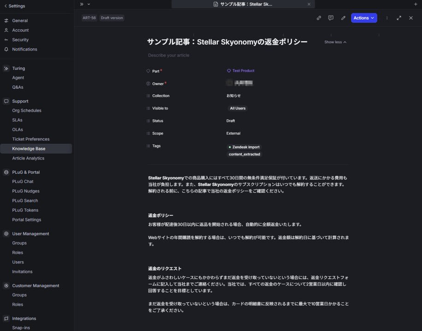
Task: Click the plus icon to add a tab
Action: [416, 4]
